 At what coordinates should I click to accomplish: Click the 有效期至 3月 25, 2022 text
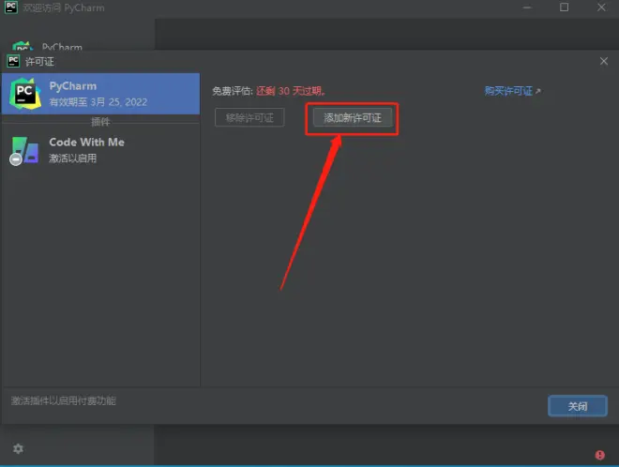point(98,102)
